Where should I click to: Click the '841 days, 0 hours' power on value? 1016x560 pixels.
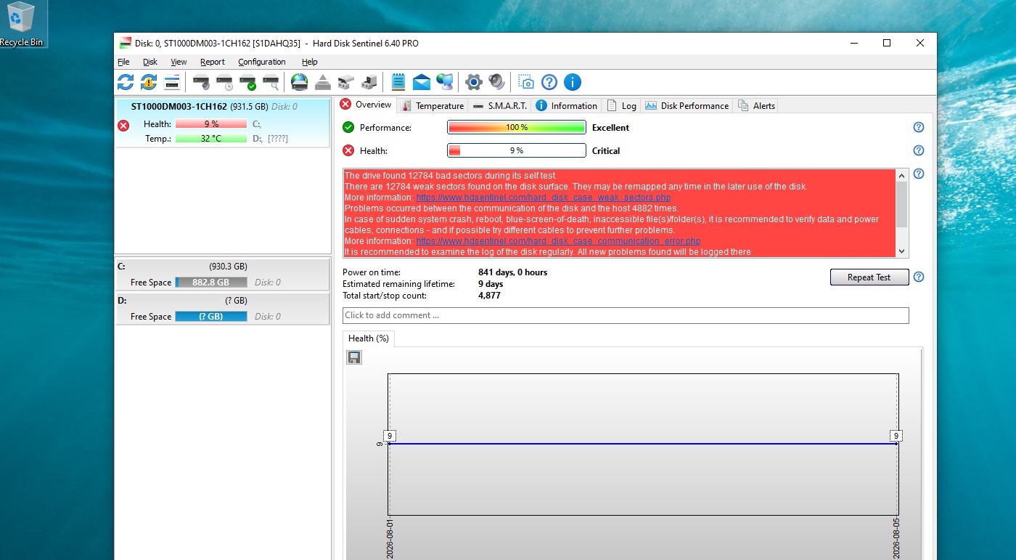(x=512, y=272)
